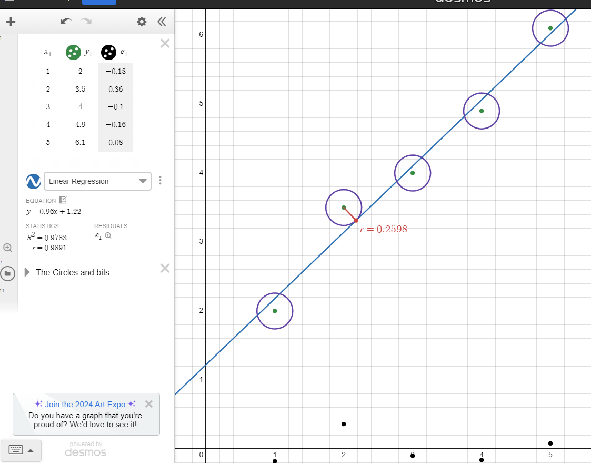Zoom to fit residuals e1 plot
Screen dimensions: 591x463
(108, 235)
